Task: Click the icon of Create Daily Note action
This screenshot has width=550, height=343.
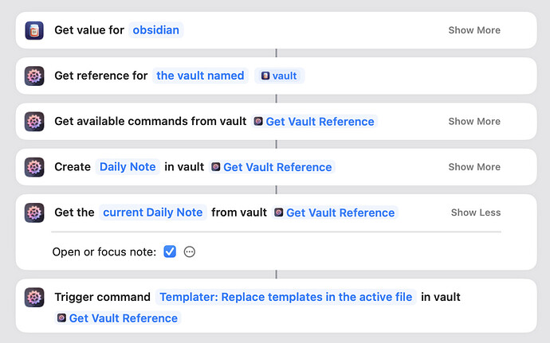Action: (33, 167)
